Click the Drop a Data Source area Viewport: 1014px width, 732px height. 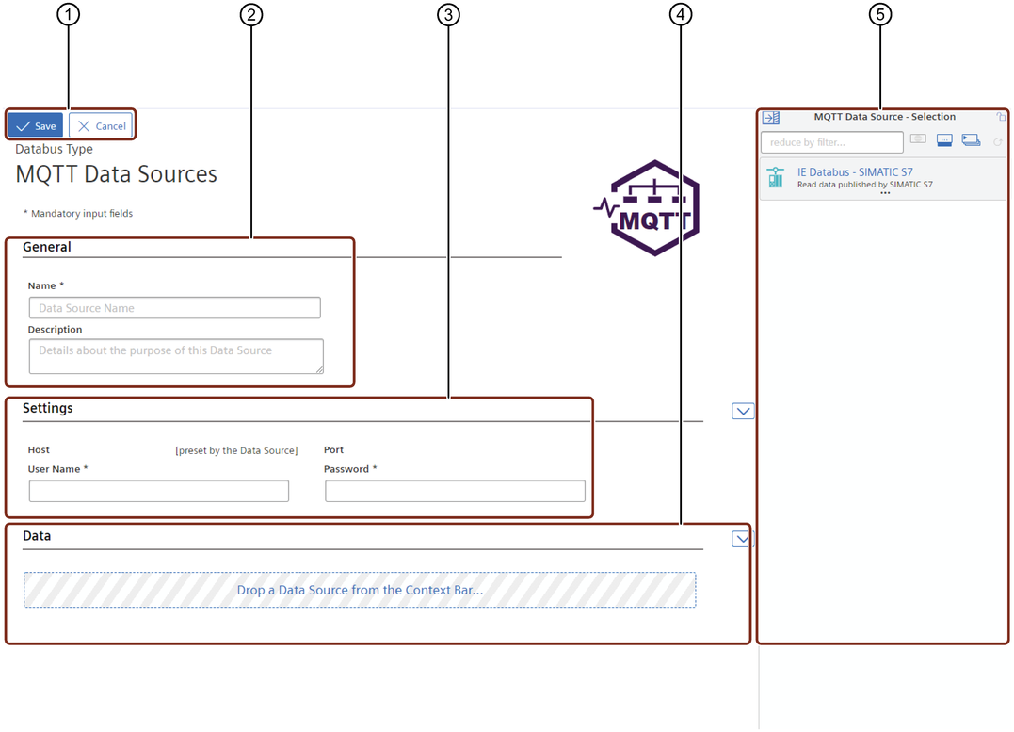pyautogui.click(x=360, y=590)
